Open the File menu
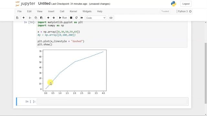The width and height of the screenshot is (207, 116). (x=19, y=12)
